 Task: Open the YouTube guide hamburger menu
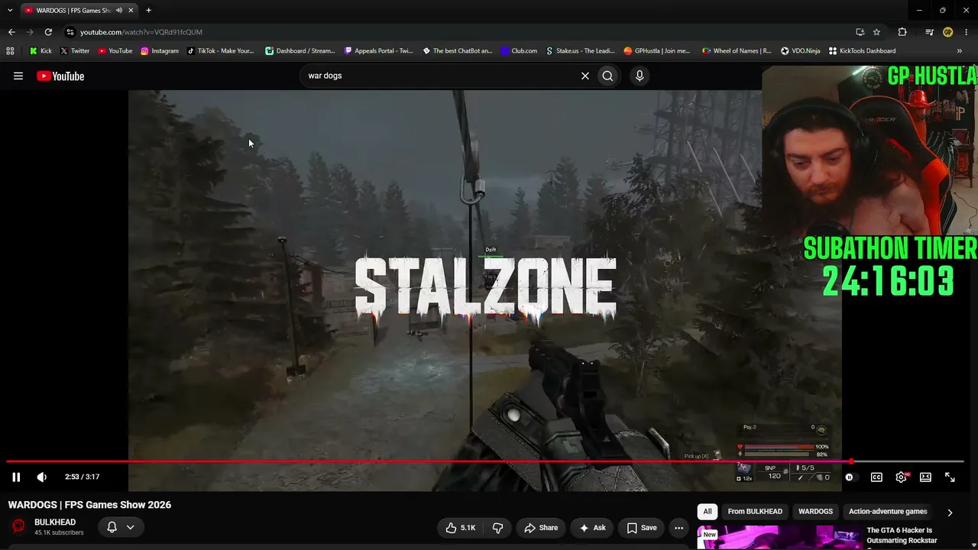click(x=18, y=76)
